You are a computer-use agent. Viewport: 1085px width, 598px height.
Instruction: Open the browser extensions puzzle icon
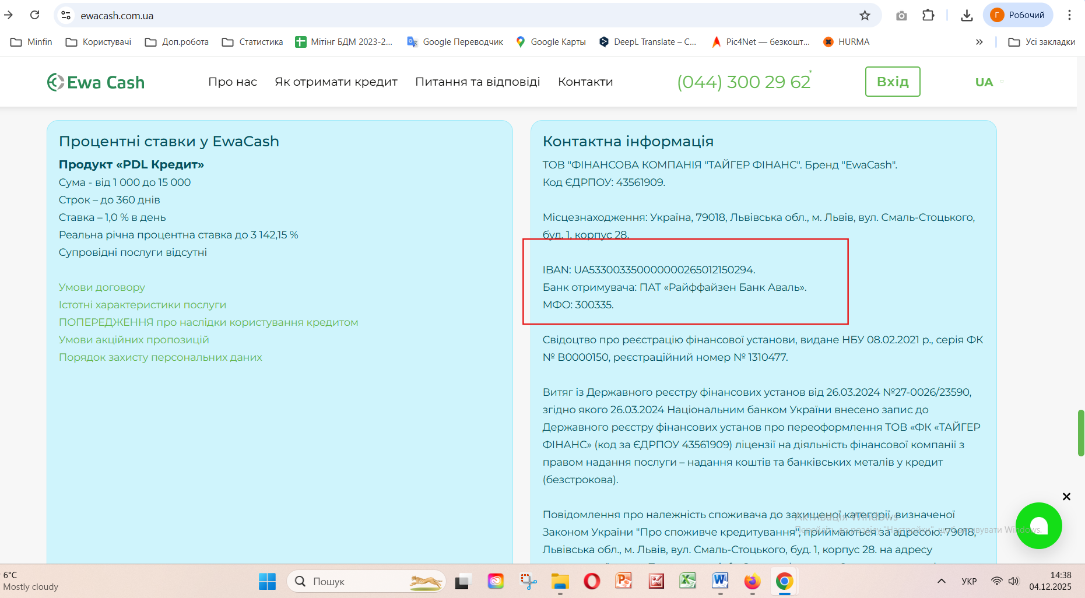pos(928,15)
